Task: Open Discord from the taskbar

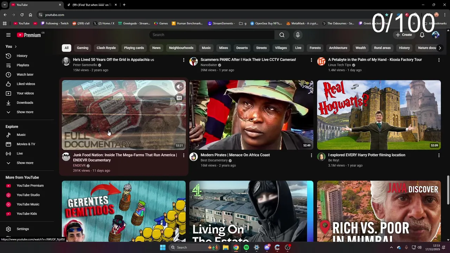Action: click(267, 247)
